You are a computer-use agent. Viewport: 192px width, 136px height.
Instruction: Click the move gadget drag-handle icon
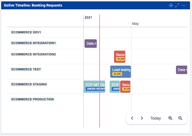click(171, 5)
